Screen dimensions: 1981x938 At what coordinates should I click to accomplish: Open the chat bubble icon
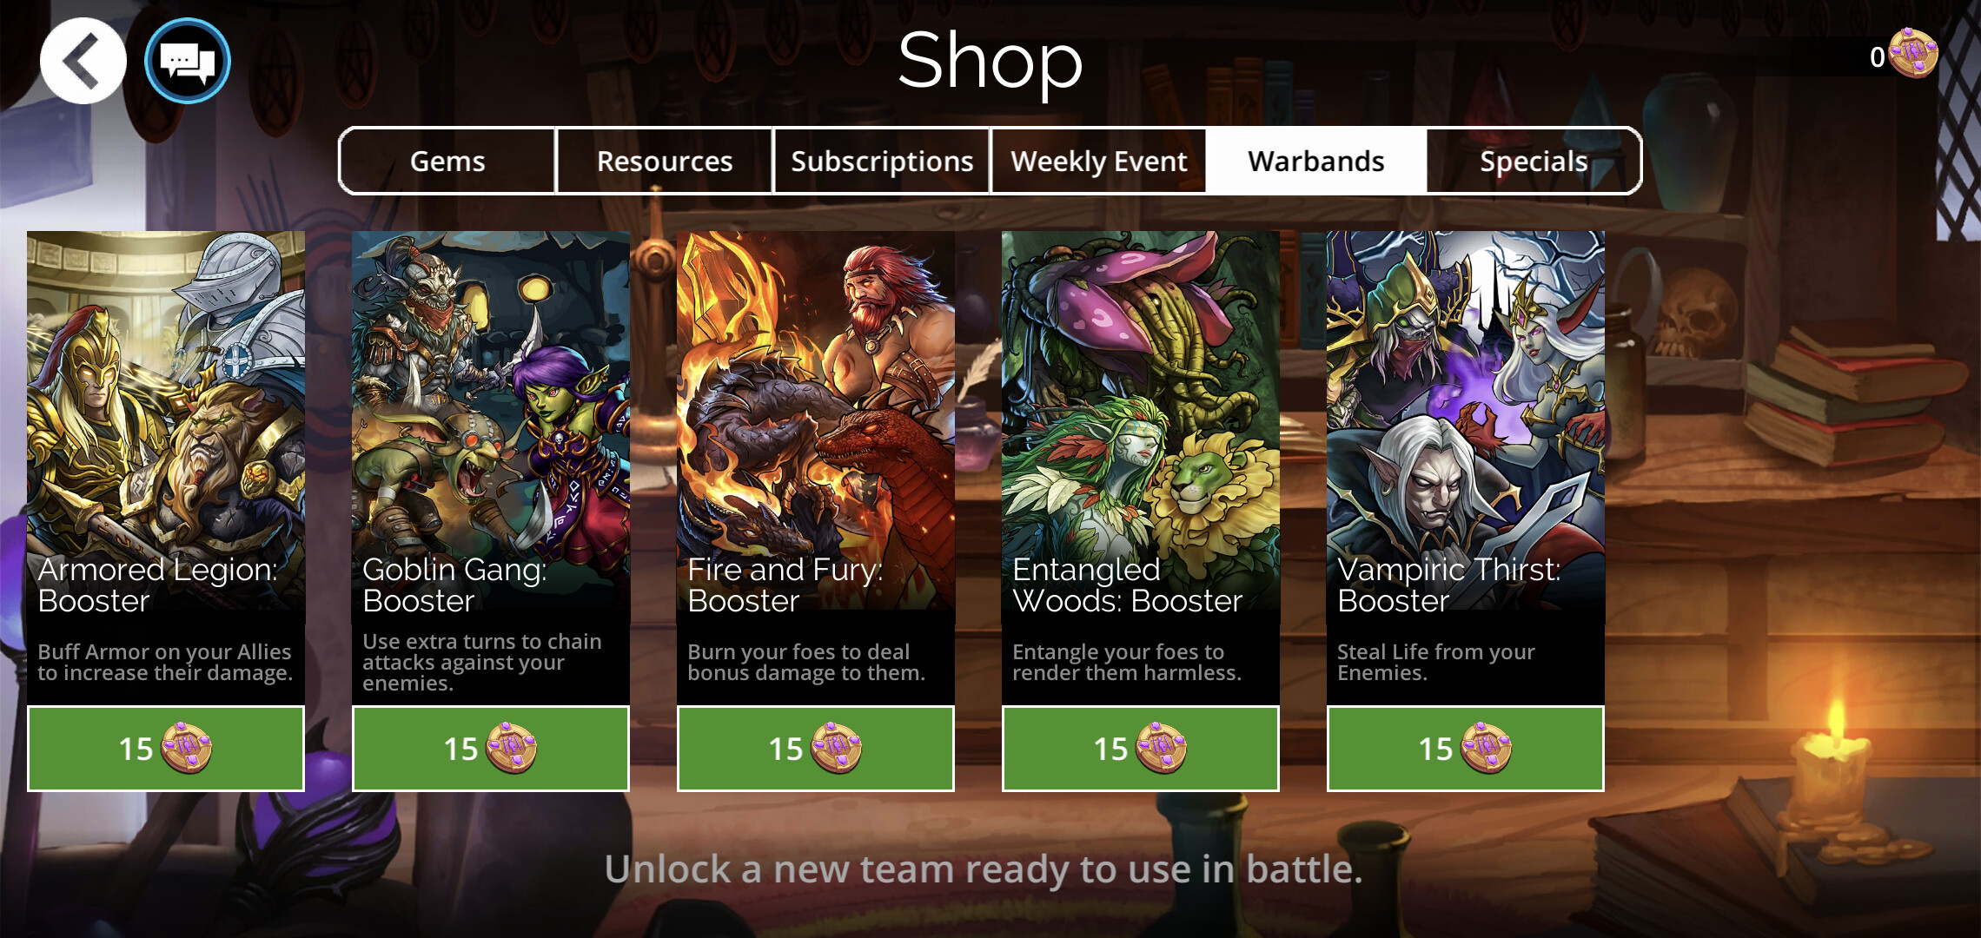point(188,61)
